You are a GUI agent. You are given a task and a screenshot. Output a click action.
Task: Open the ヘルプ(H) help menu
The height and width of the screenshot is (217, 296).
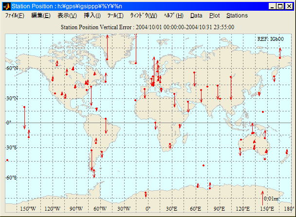174,16
